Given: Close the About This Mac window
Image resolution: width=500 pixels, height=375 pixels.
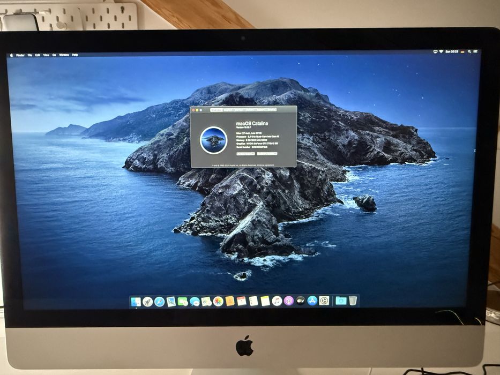Looking at the screenshot, I should (193, 110).
